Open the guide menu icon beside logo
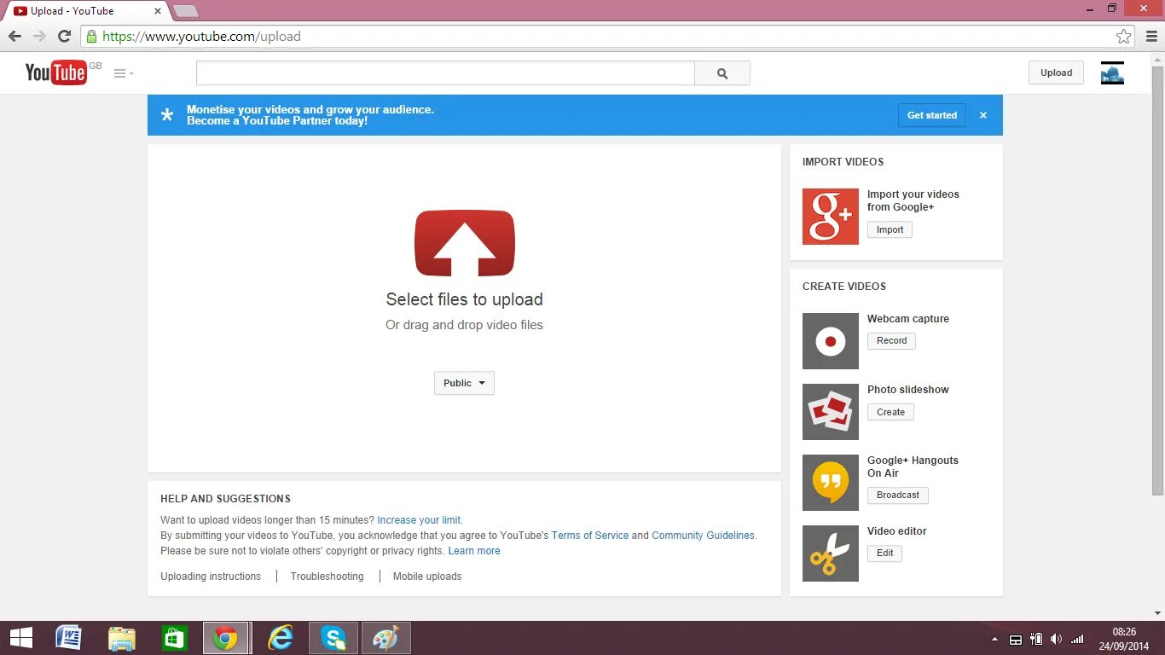Viewport: 1165px width, 655px height. (124, 73)
